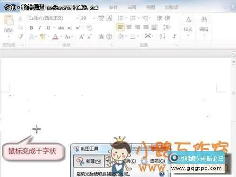Apply red font color A

(x=55, y=37)
